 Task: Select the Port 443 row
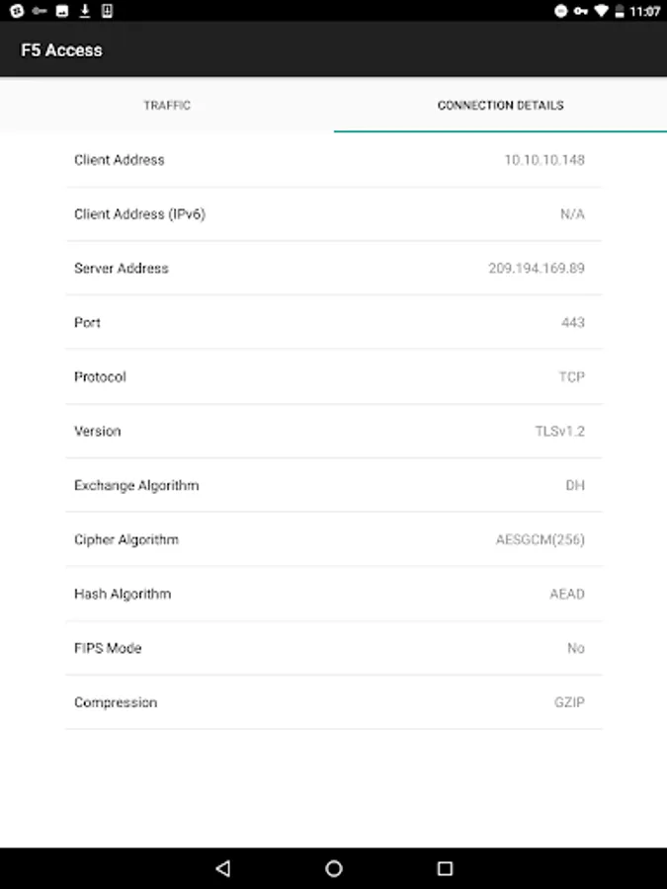333,323
